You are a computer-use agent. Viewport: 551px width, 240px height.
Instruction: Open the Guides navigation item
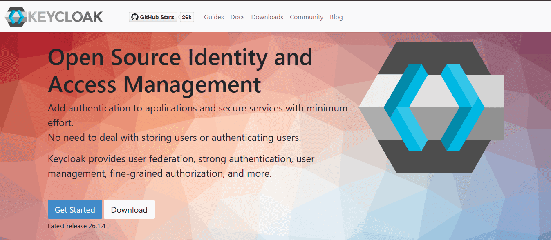tap(214, 17)
